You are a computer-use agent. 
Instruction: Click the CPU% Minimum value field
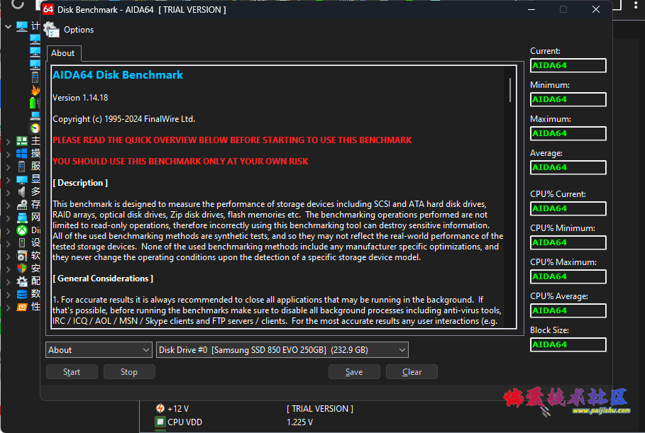[568, 243]
